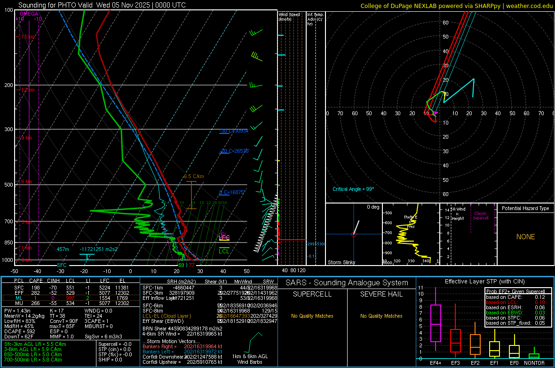The height and width of the screenshot is (368, 555).
Task: Click the 'Supercell = -0.0' value
Action: (115, 344)
